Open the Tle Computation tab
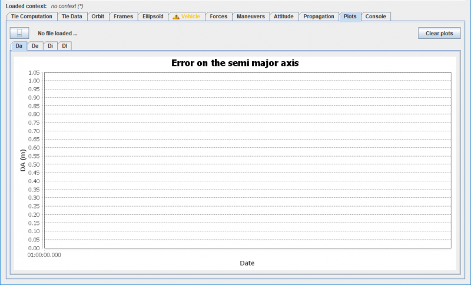 (x=32, y=16)
